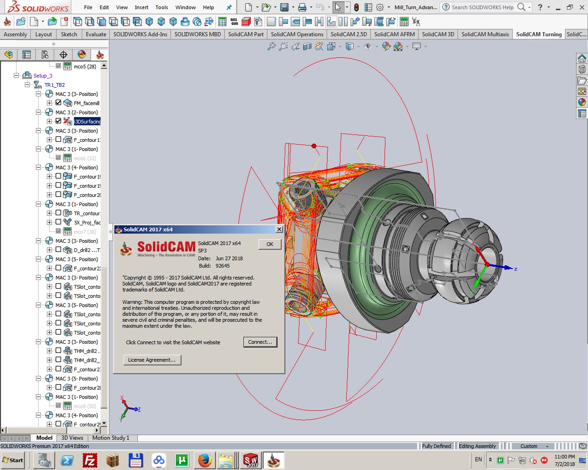
Task: Expand the TR_contour operation node
Action: click(x=49, y=213)
